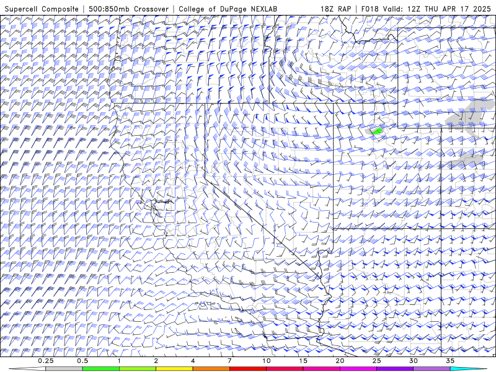Click the red 7–10 color bar segment
Viewport: 496px width, 372px height.
tap(248, 369)
